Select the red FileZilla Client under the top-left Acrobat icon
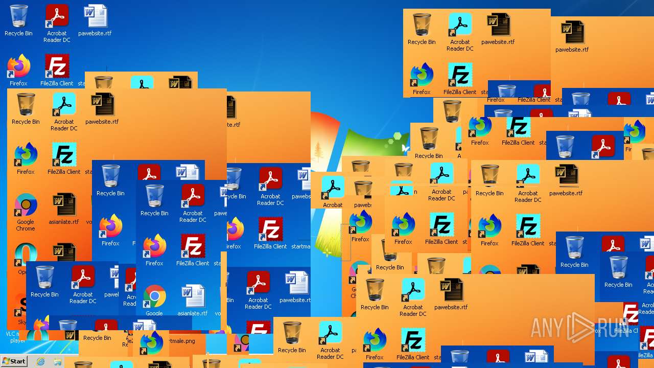The height and width of the screenshot is (368, 654). (57, 71)
